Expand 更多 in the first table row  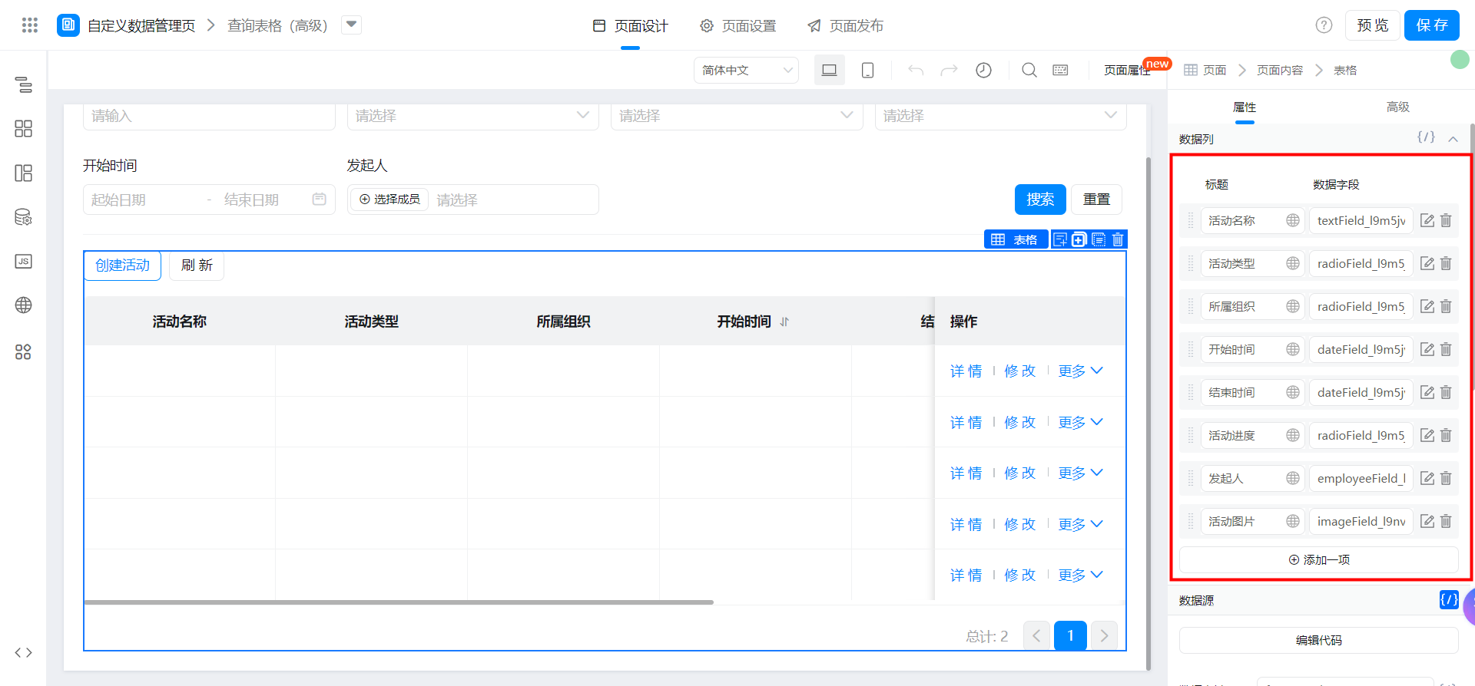coord(1080,371)
